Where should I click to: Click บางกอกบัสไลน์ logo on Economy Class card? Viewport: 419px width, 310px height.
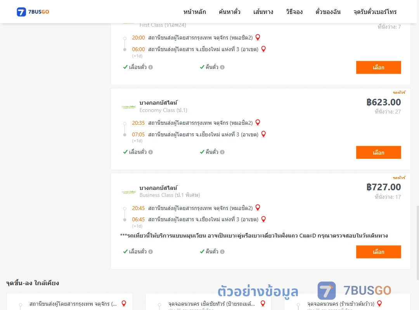(x=128, y=107)
